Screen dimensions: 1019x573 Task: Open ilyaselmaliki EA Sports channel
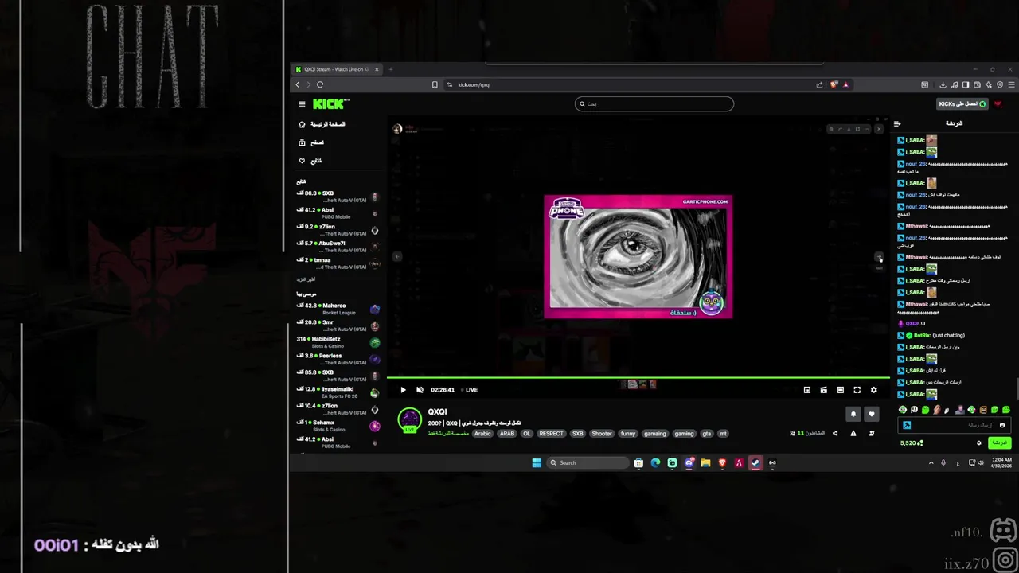[338, 392]
